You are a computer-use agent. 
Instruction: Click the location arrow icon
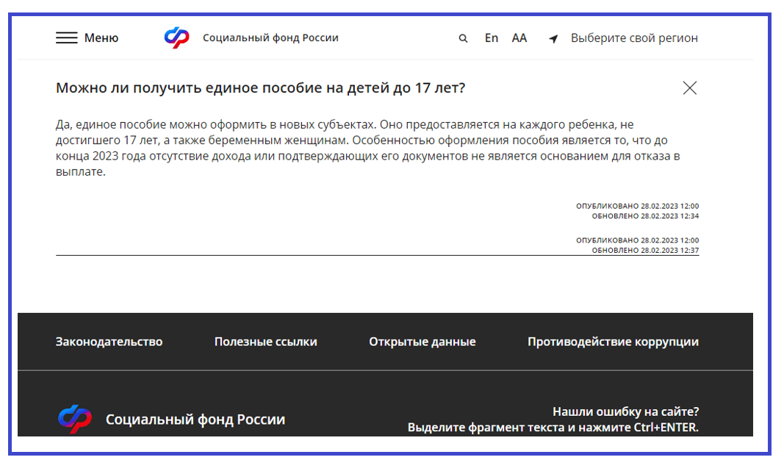[x=553, y=39]
